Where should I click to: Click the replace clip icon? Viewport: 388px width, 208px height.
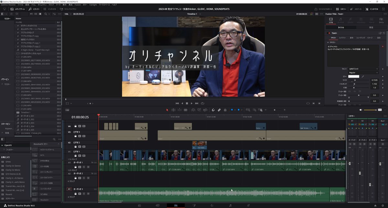pos(205,110)
